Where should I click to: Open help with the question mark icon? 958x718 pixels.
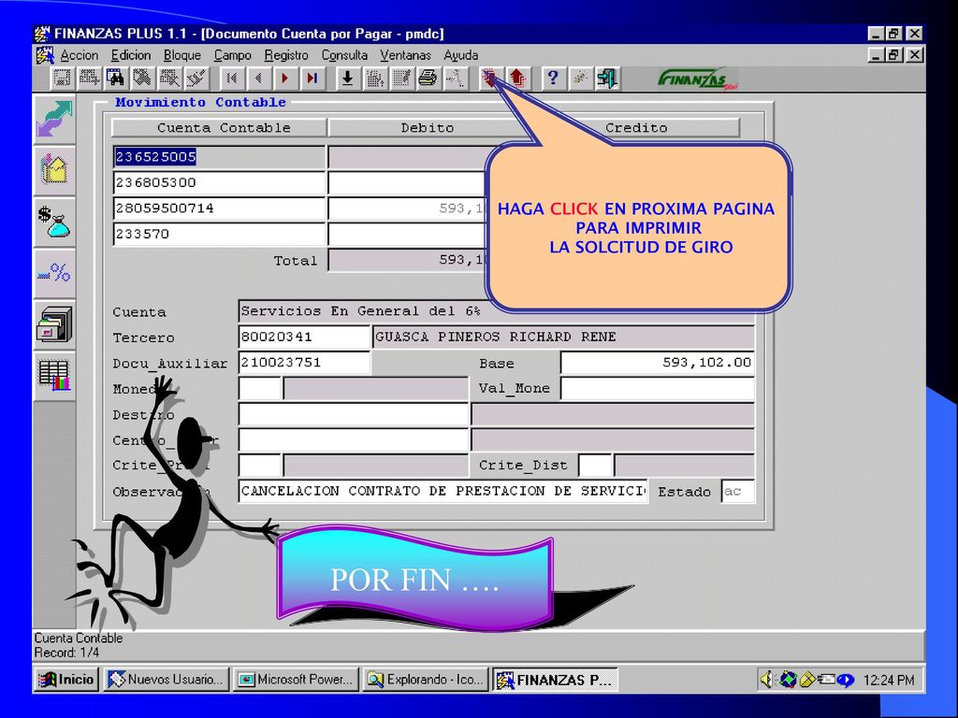(x=553, y=79)
